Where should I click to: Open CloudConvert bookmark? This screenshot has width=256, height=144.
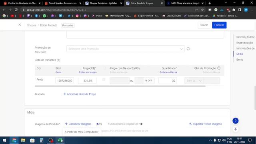[x=172, y=16]
